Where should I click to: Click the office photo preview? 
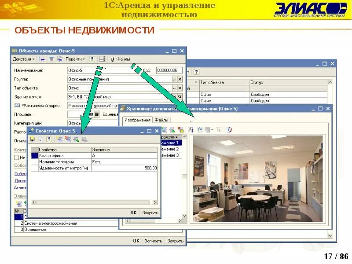[x=258, y=179]
